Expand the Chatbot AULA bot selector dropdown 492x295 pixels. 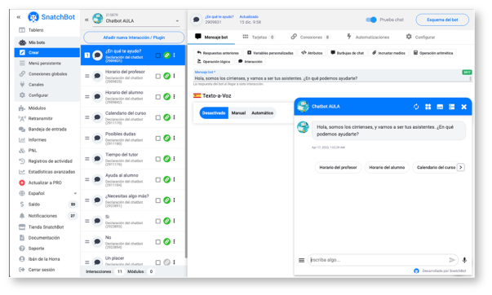click(x=177, y=21)
